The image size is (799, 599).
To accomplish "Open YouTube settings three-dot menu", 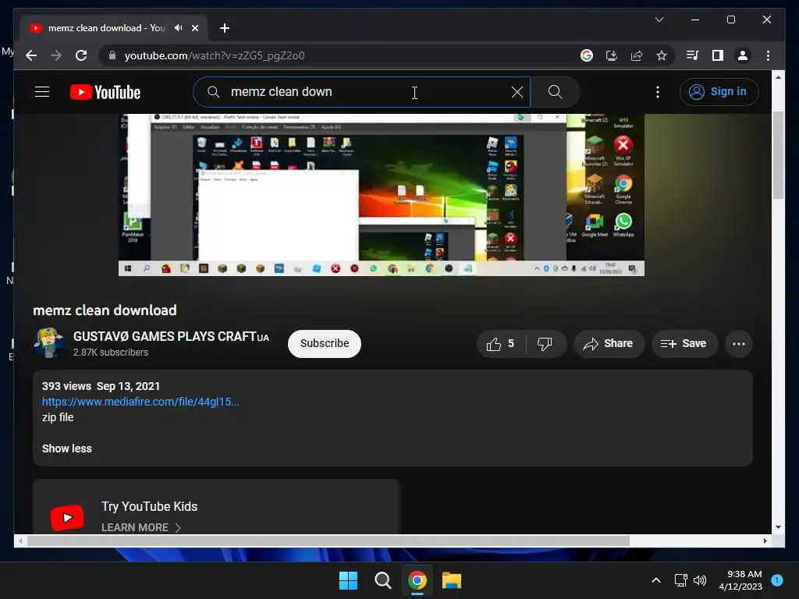I will tap(658, 92).
